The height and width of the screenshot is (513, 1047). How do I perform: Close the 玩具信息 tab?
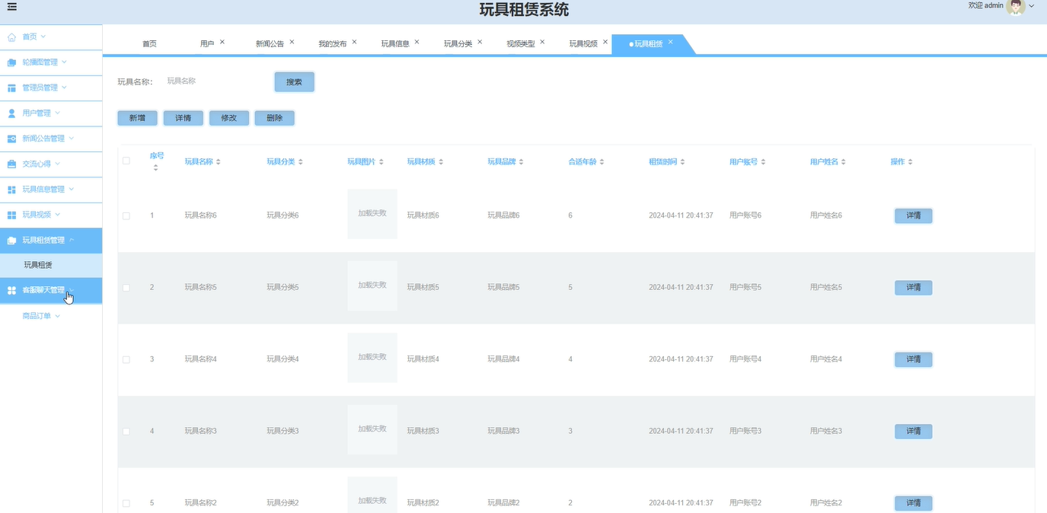pyautogui.click(x=417, y=42)
